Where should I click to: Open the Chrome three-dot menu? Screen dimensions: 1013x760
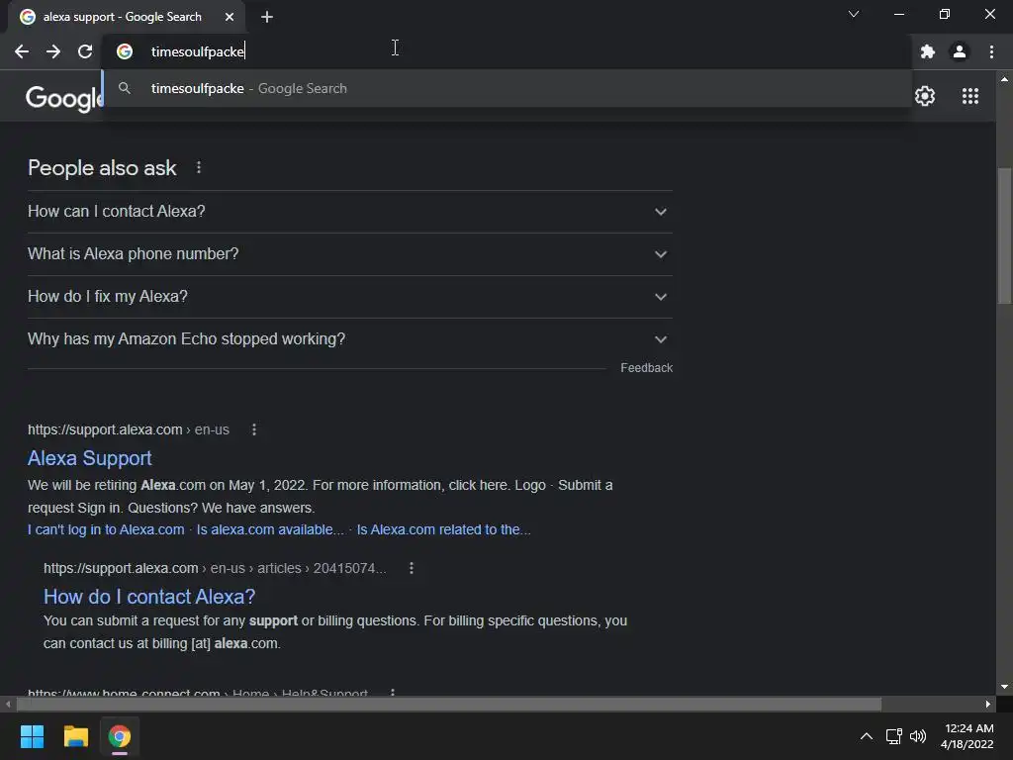(x=991, y=51)
